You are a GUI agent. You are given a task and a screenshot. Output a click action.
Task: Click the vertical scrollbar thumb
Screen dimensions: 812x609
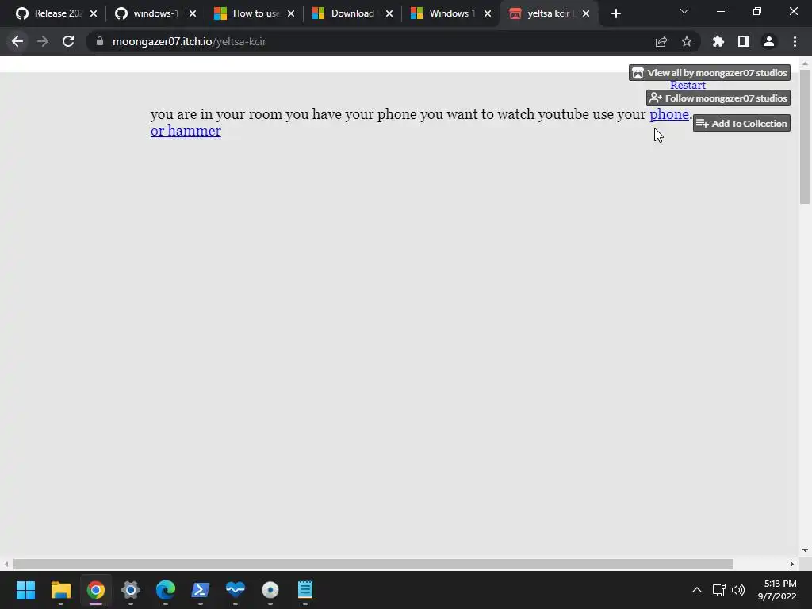pos(805,137)
